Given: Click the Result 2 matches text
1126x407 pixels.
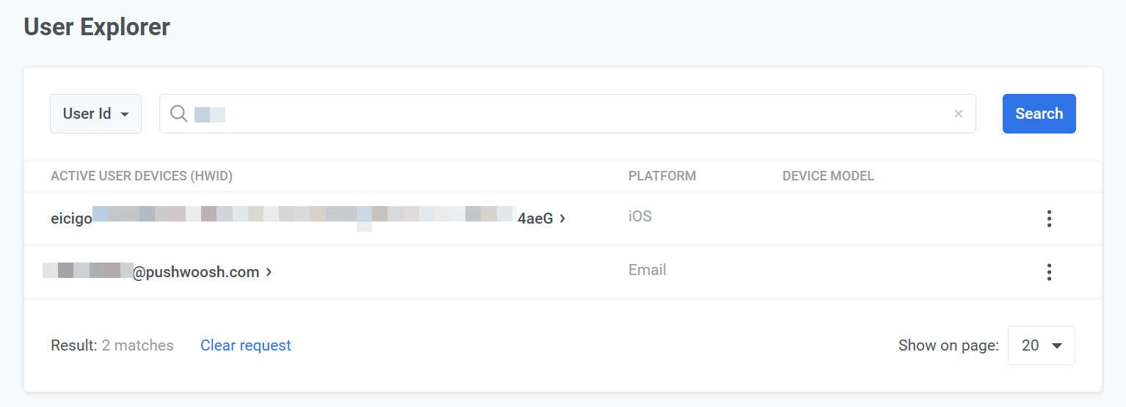Looking at the screenshot, I should [x=112, y=345].
